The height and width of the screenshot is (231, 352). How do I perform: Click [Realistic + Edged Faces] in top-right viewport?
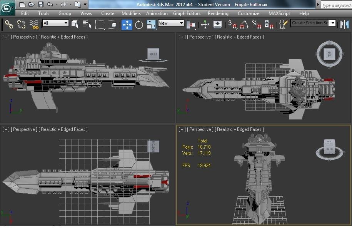(239, 37)
